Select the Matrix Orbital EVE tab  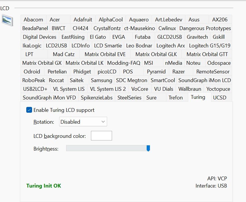point(105,54)
